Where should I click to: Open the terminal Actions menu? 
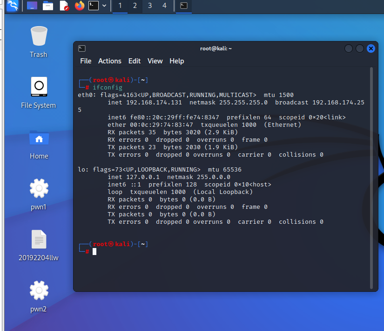coord(110,61)
